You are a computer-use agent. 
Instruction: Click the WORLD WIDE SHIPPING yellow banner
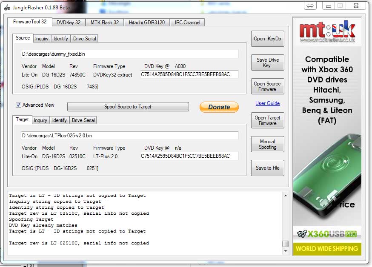tap(327, 249)
